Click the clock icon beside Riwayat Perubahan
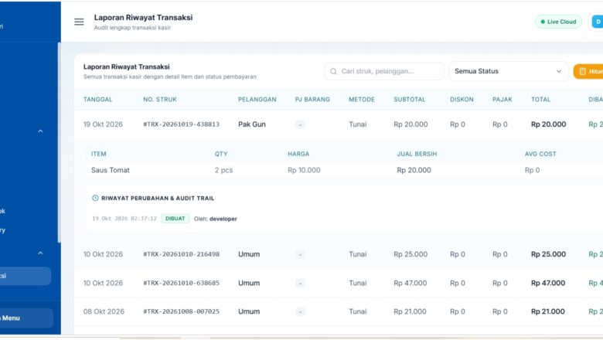 (95, 199)
